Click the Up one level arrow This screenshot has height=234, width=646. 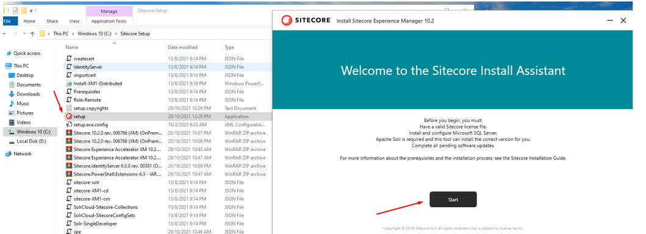click(x=32, y=34)
